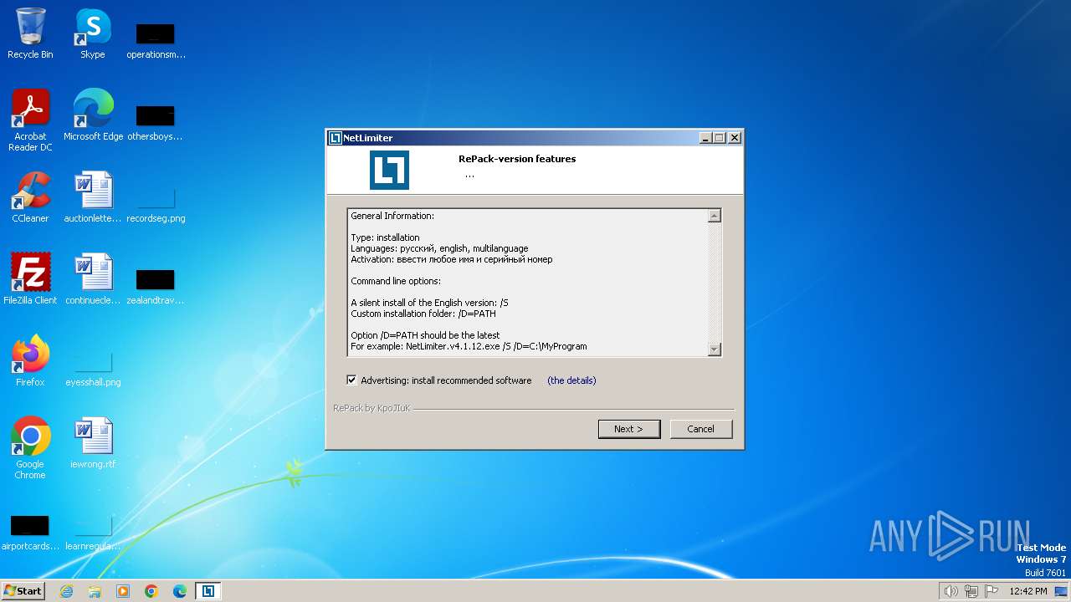Click the volume speaker tray icon
1071x602 pixels.
click(951, 591)
